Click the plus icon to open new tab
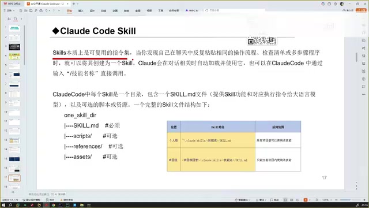Image resolution: width=369 pixels, height=208 pixels. (x=74, y=4)
